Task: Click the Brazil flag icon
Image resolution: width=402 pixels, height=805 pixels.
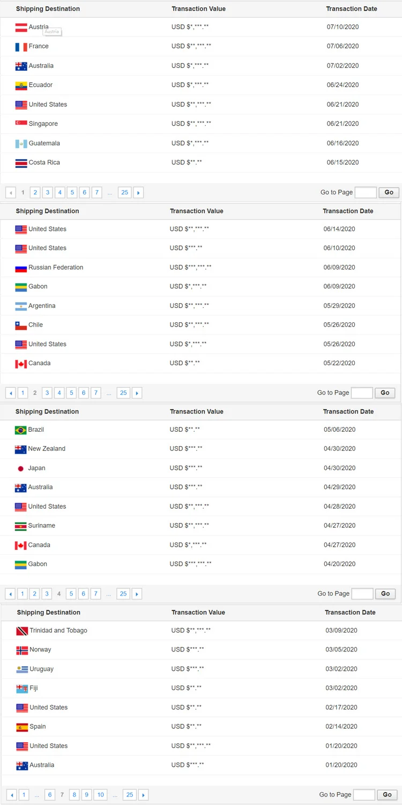Action: 20,430
